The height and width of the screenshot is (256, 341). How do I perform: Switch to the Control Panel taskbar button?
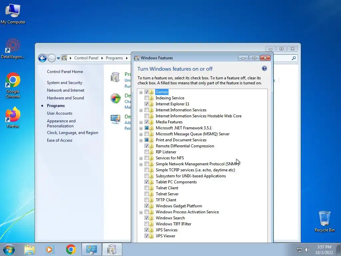point(91,249)
